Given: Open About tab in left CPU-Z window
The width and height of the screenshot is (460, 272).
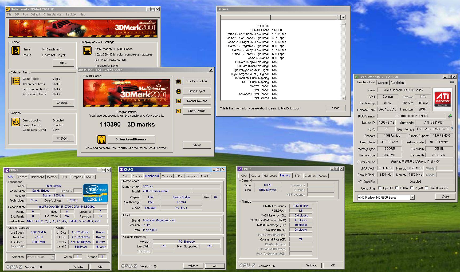Looking at the screenshot, I should [90, 177].
